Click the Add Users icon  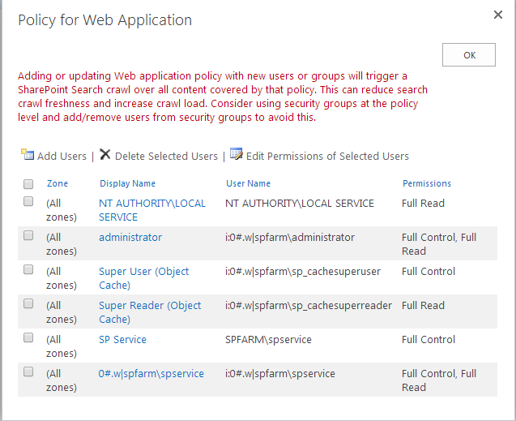(x=27, y=155)
